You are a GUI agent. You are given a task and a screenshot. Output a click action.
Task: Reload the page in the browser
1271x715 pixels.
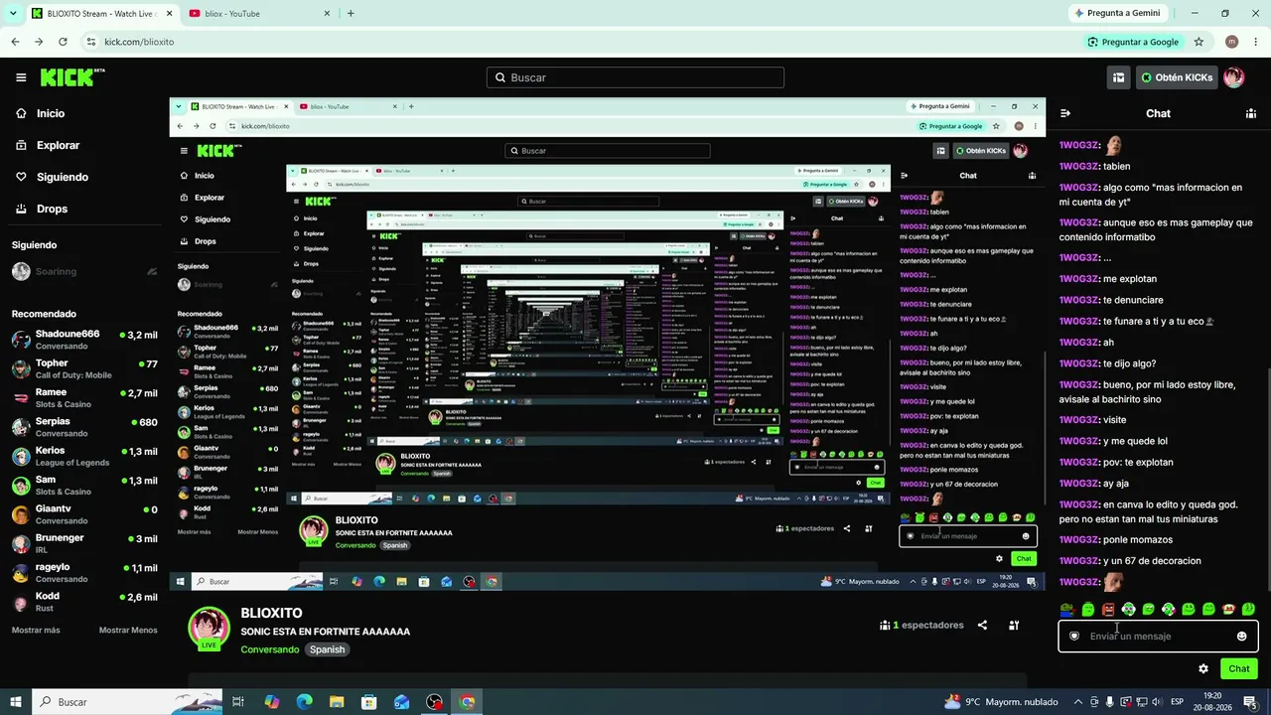click(x=63, y=42)
